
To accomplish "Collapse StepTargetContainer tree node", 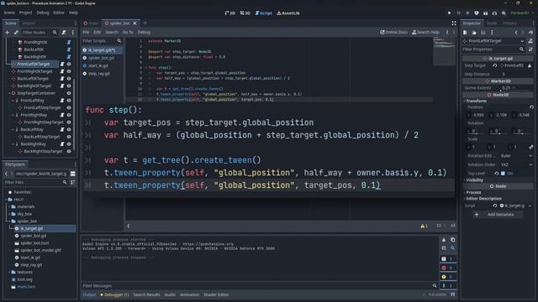I will pos(9,93).
